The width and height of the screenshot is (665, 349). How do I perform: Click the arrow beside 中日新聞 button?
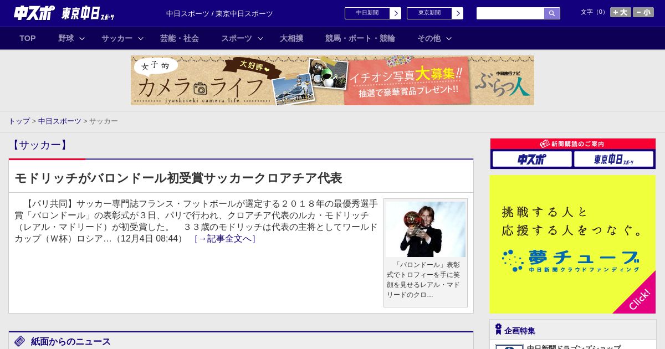point(396,13)
